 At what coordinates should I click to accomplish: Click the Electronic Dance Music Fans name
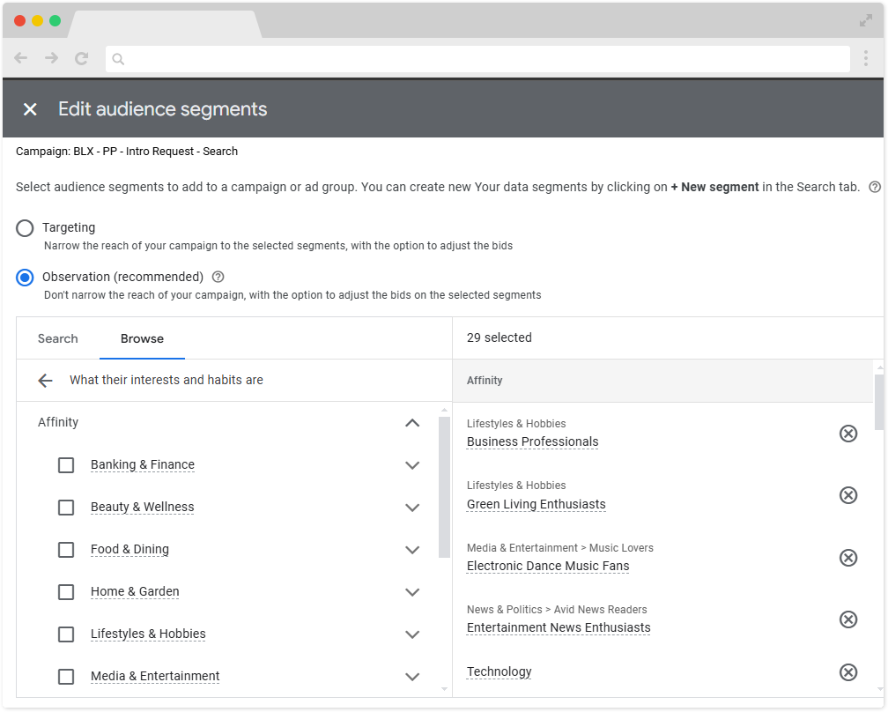click(x=548, y=566)
